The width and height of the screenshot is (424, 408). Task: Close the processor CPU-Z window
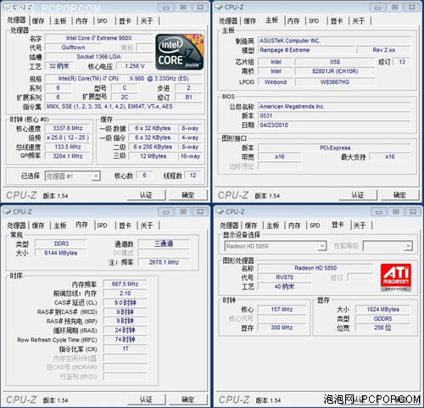point(200,8)
